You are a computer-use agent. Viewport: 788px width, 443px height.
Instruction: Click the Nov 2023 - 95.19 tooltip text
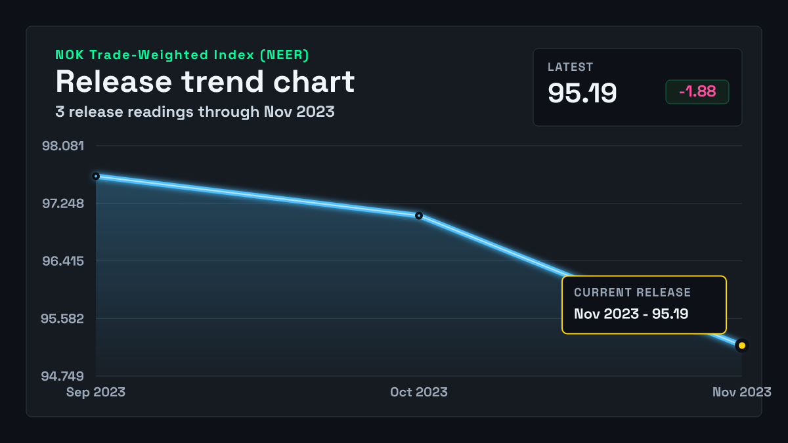tap(631, 314)
